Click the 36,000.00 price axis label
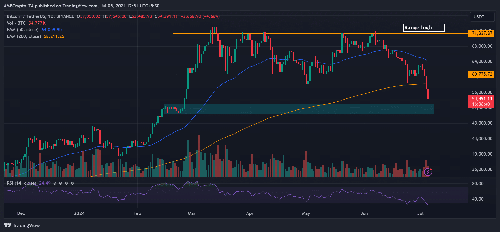This screenshot has width=500, height=232. pos(482,169)
